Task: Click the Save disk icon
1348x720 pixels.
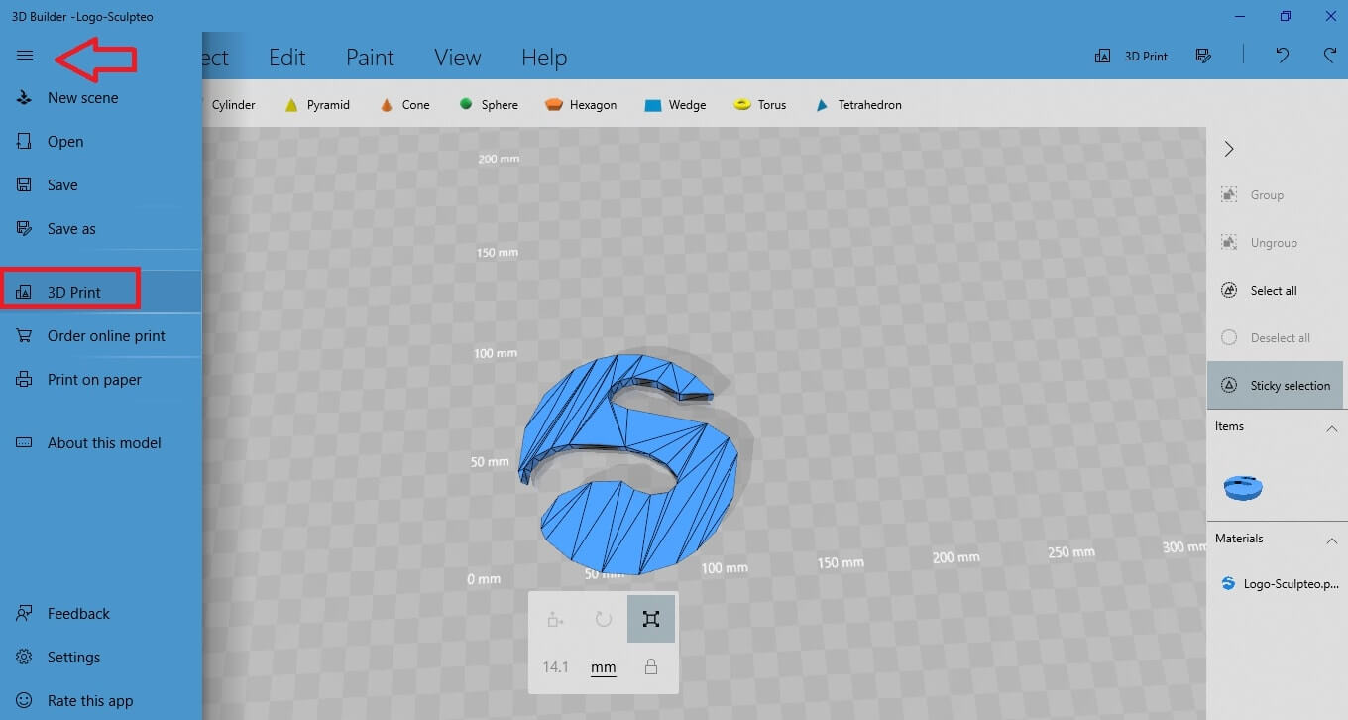Action: point(25,185)
